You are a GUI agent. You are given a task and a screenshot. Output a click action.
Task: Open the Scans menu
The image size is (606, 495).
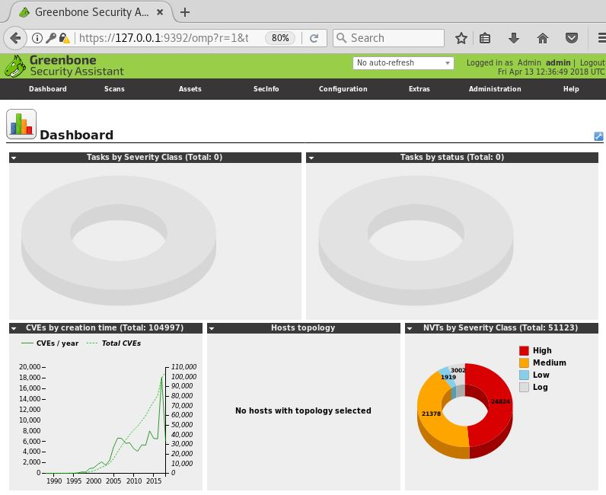[x=114, y=89]
